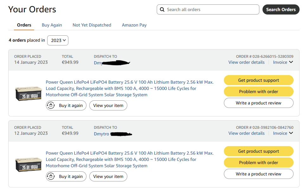View order details for the January 14 order
Image resolution: width=304 pixels, height=189 pixels.
[246, 62]
